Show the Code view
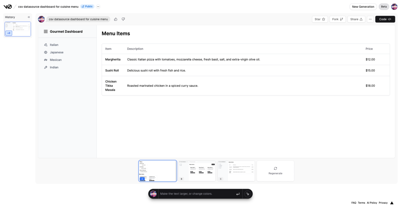This screenshot has width=401, height=207. pos(385,19)
